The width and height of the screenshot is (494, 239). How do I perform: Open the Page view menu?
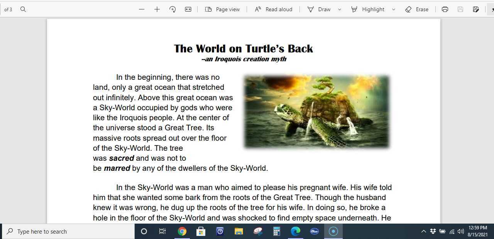point(222,9)
